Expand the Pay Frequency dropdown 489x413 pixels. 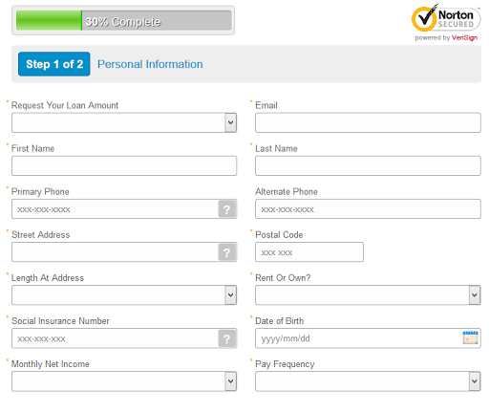[x=368, y=381]
